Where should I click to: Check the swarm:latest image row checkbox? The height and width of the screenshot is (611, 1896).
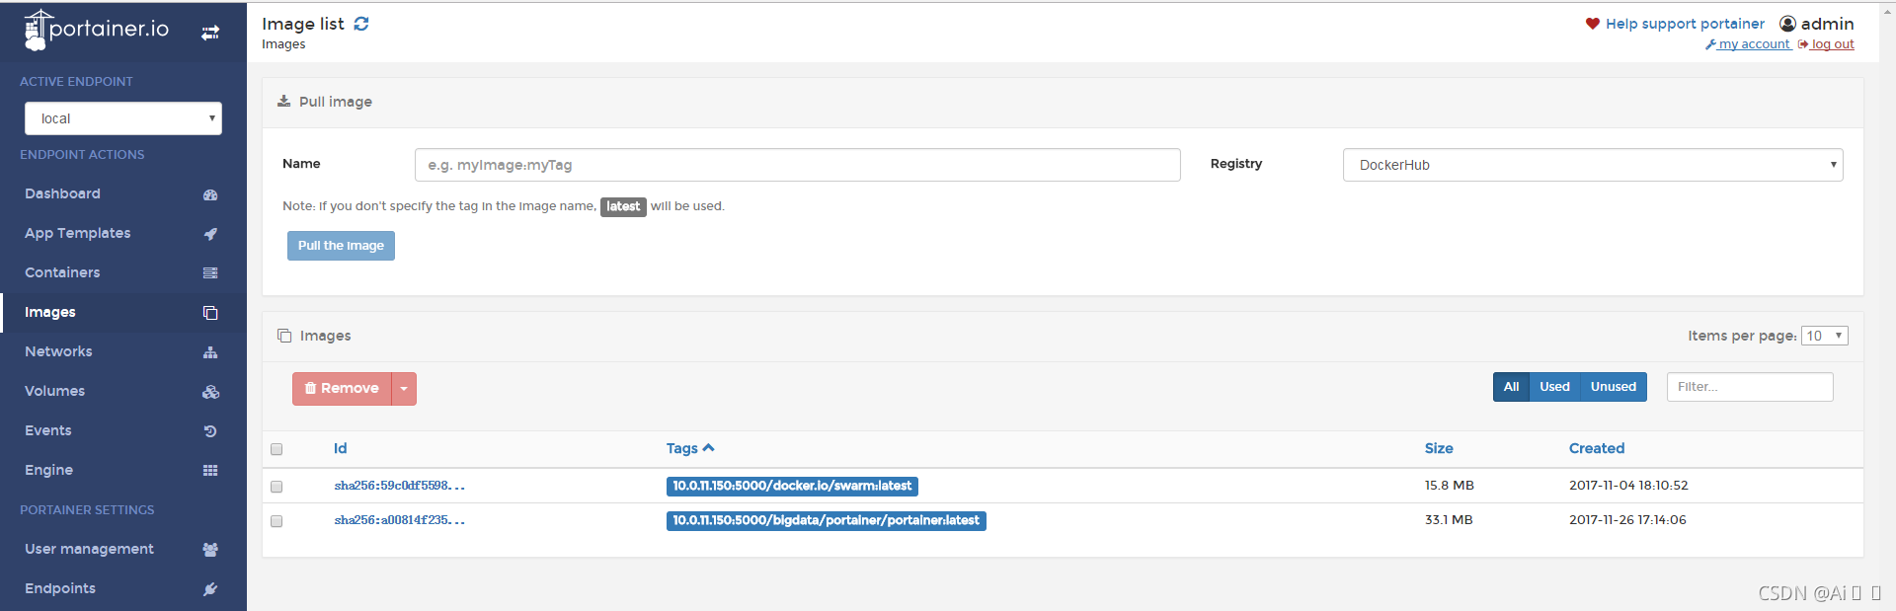click(x=276, y=487)
